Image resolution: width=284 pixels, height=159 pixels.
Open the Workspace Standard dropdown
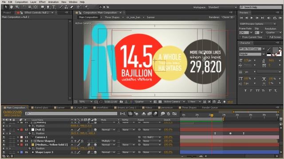[222, 8]
